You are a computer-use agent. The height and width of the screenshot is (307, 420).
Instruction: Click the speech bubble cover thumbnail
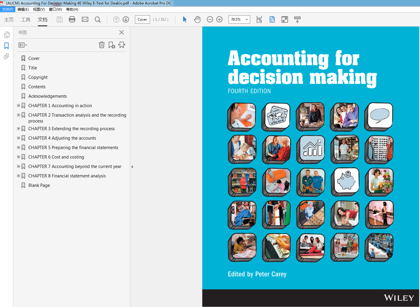coord(379,117)
